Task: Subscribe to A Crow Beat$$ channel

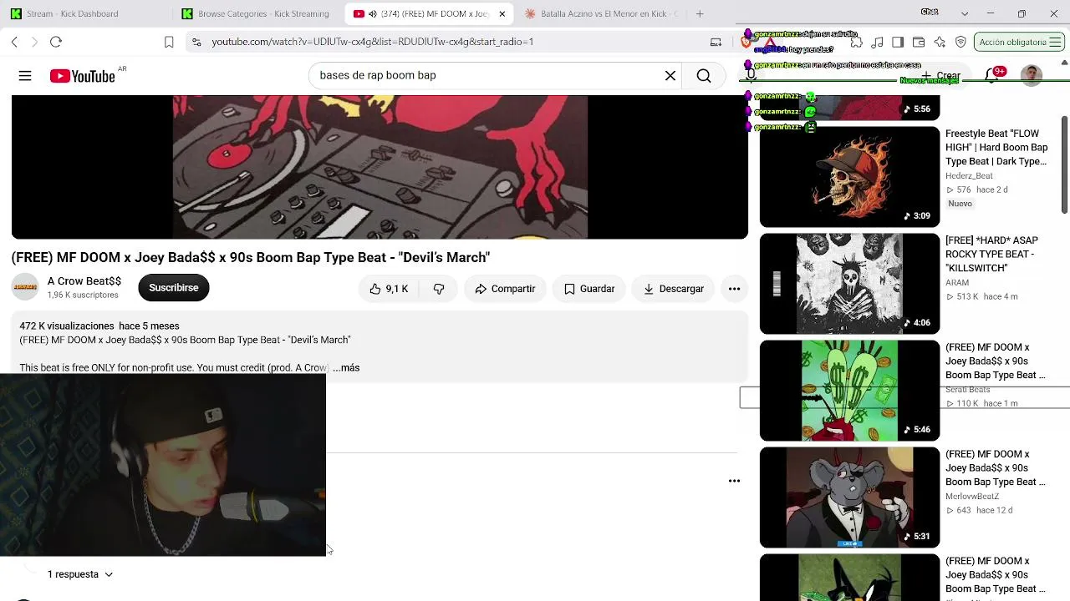Action: 174,288
